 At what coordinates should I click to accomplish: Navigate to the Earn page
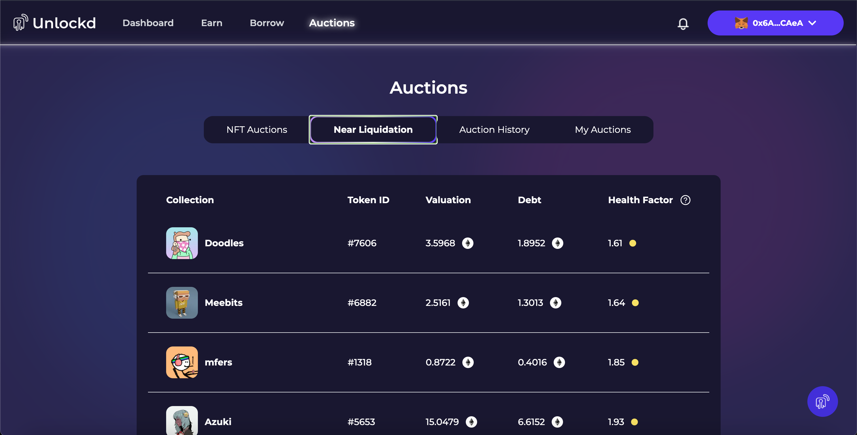pos(211,23)
